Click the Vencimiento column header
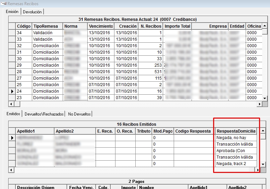The image size is (270, 189). click(x=101, y=26)
